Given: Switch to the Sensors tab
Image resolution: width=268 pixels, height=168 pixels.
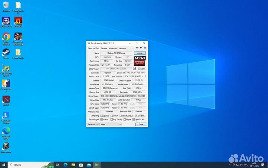Looking at the screenshot, I should [104, 48].
